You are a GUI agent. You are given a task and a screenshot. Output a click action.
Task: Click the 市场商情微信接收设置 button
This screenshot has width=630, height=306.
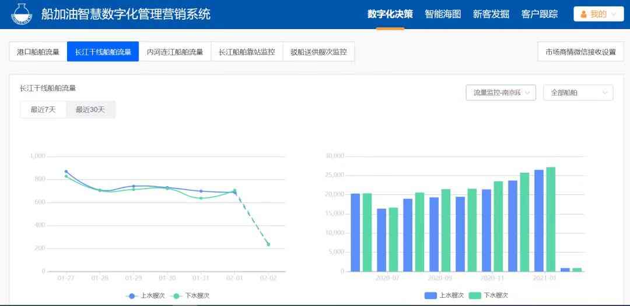click(580, 52)
